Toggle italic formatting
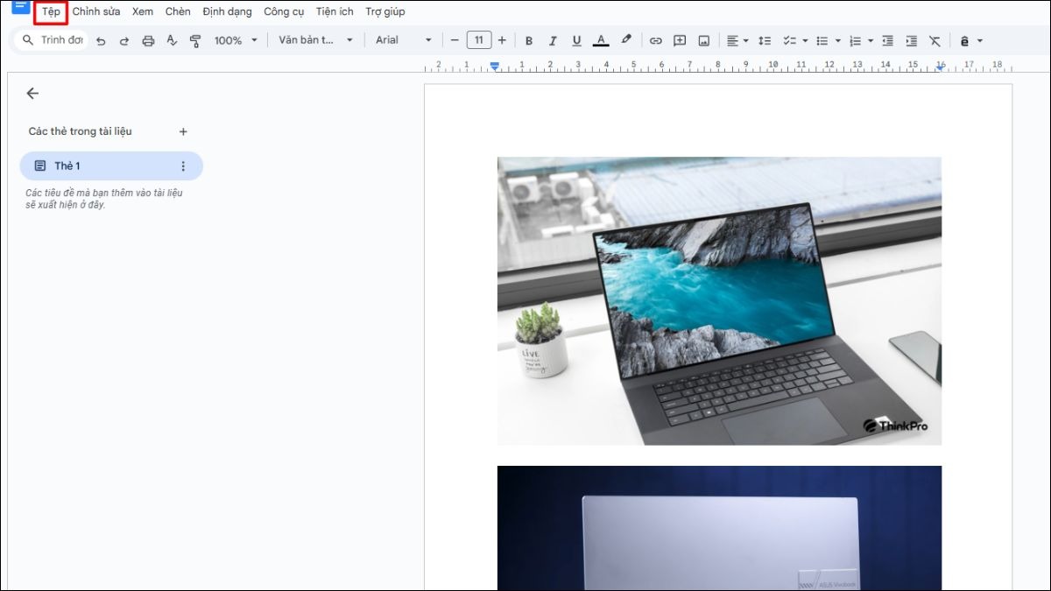The image size is (1051, 591). [x=553, y=40]
